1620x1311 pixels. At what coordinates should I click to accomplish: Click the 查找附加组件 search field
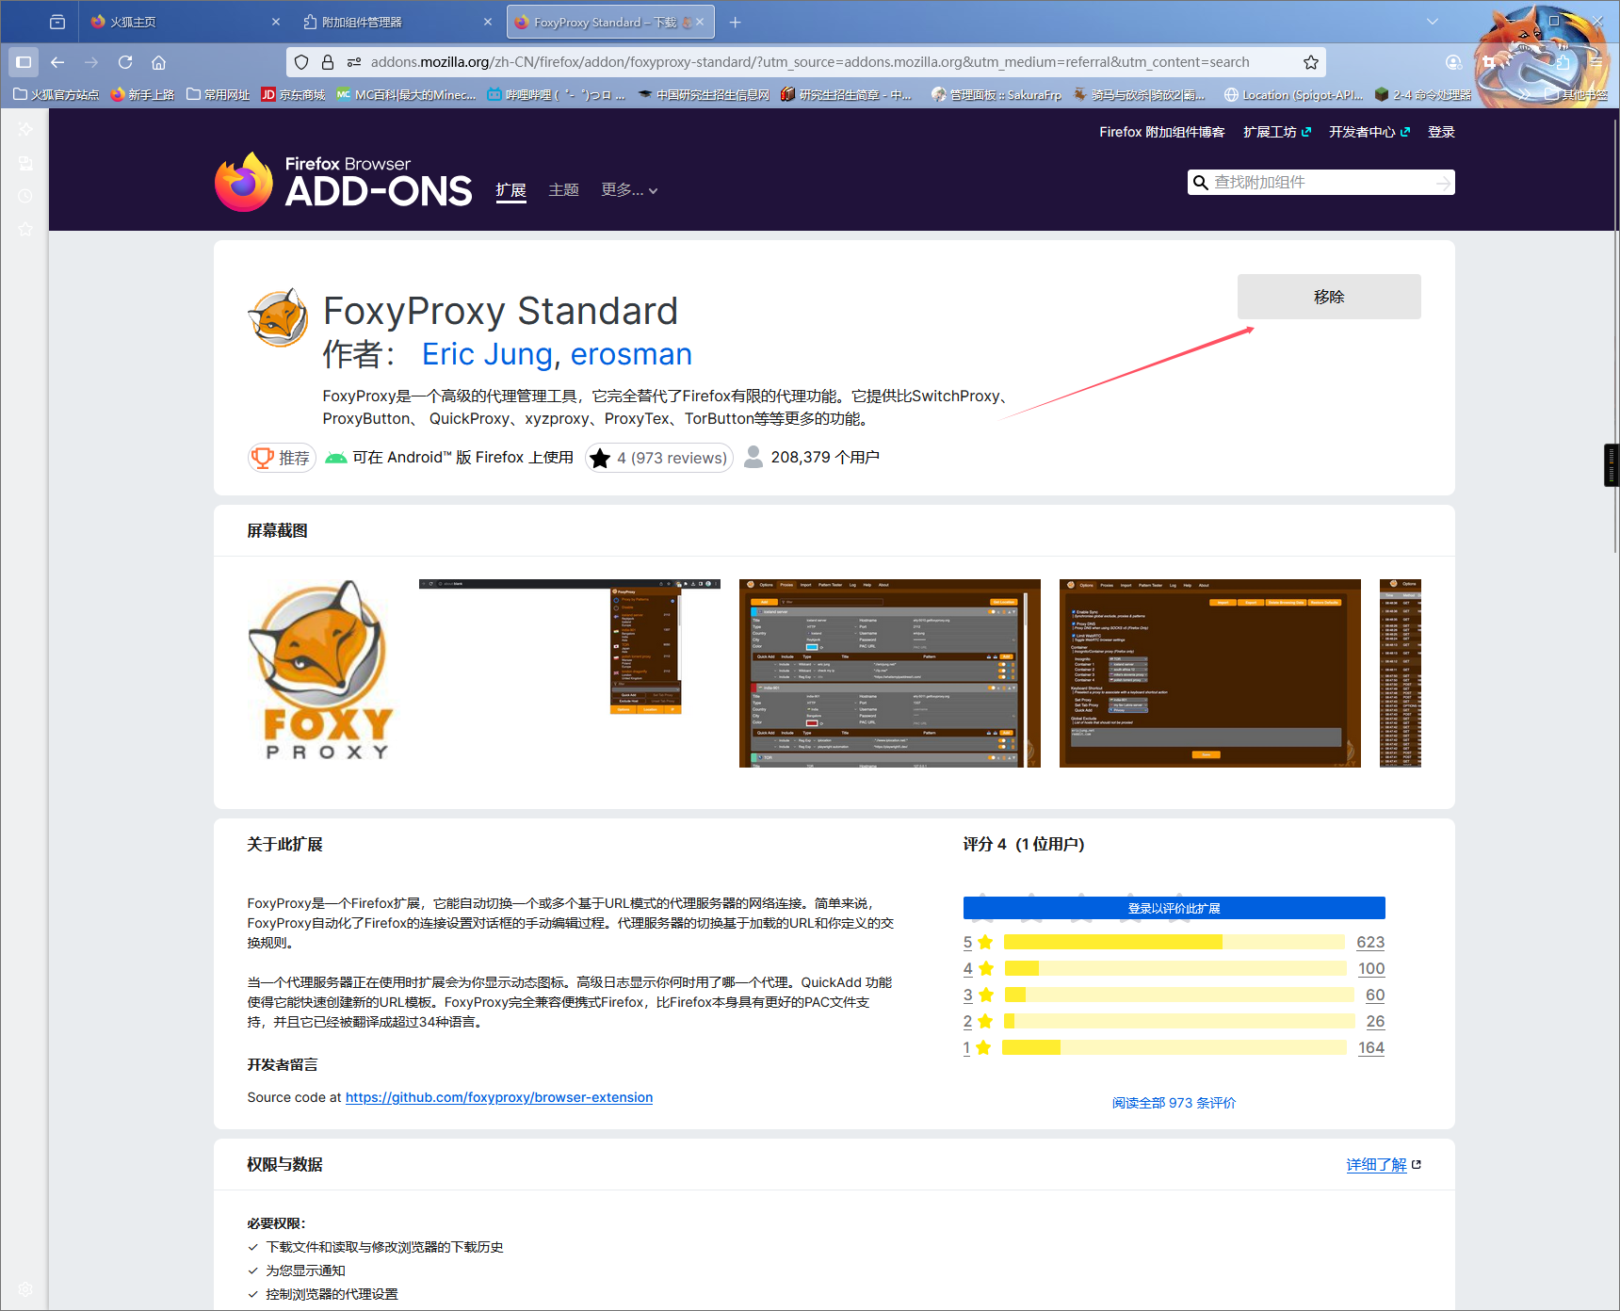1320,183
